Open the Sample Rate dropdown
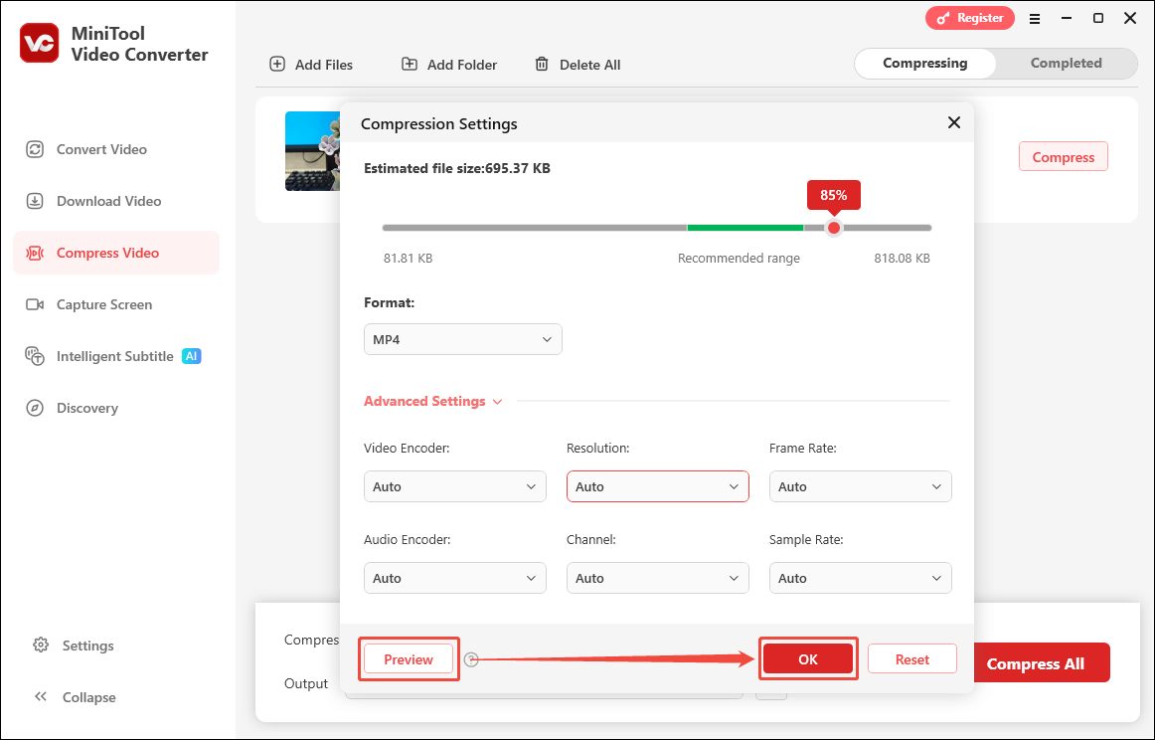 (860, 578)
